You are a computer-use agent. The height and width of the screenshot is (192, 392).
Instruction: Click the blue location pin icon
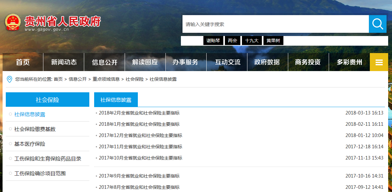[x=10, y=79]
